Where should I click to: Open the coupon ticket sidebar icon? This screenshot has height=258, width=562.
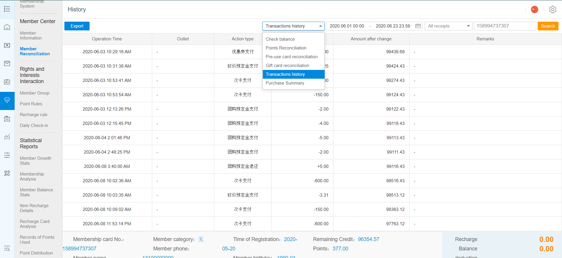point(7,118)
